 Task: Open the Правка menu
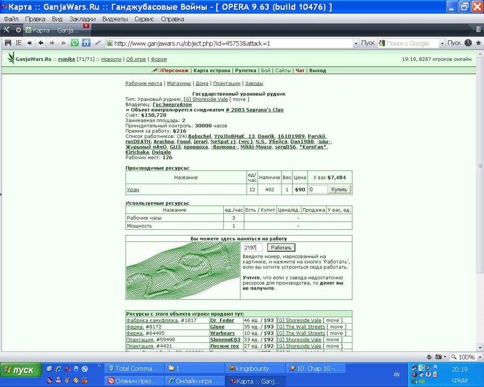35,19
